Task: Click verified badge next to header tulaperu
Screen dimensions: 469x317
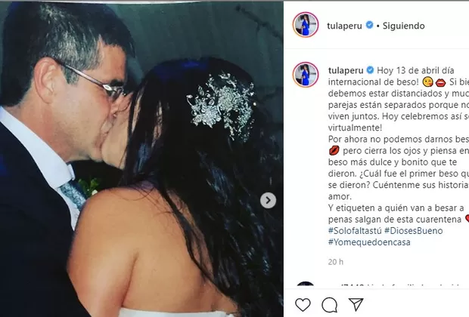Action: [370, 25]
